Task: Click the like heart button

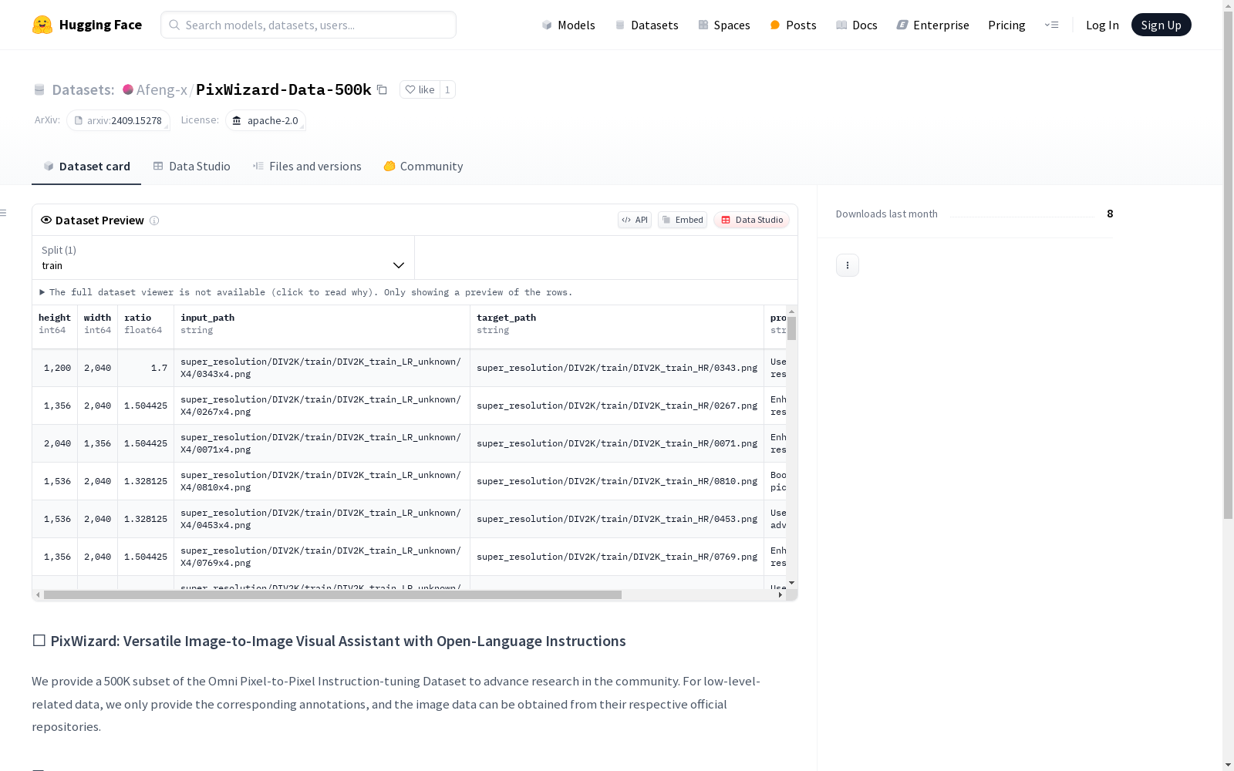Action: tap(420, 89)
